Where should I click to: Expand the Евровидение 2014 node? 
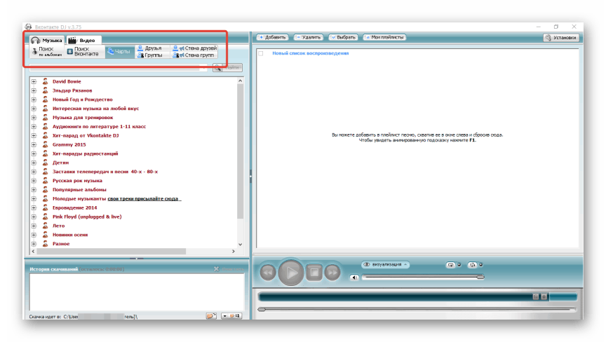[34, 207]
